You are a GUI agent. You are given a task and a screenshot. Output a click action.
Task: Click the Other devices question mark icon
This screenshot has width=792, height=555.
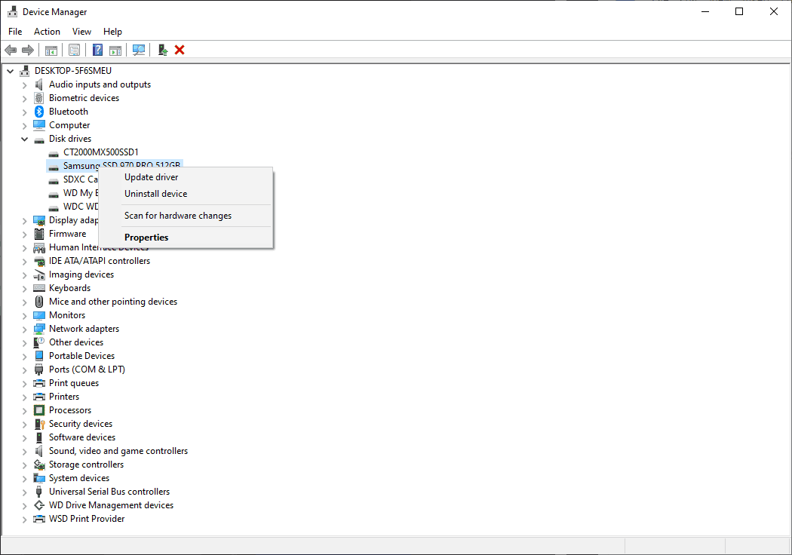(x=39, y=342)
